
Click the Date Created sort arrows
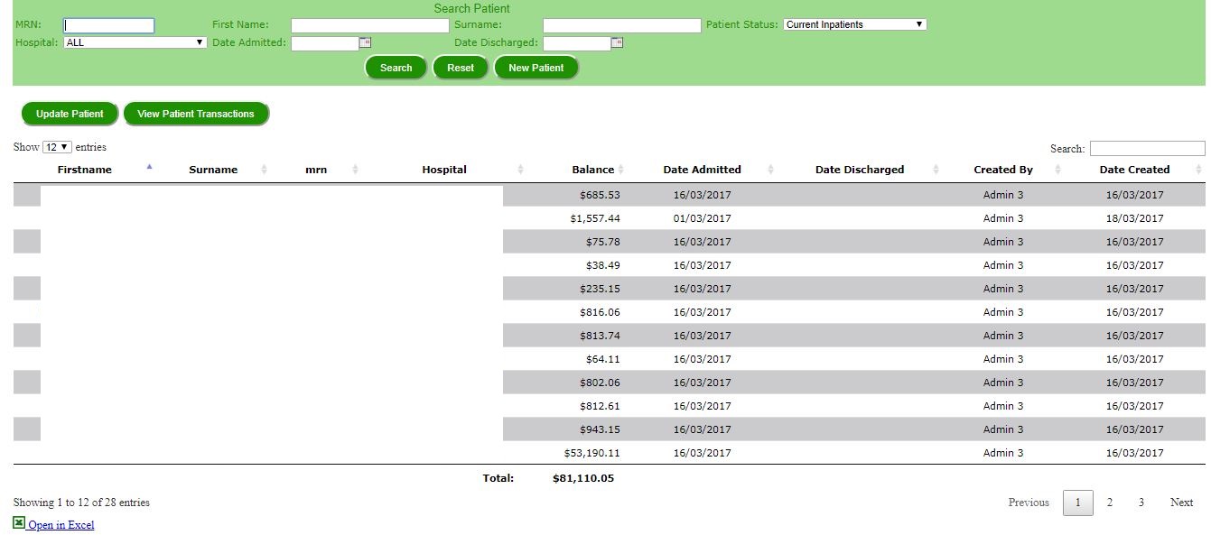1198,170
